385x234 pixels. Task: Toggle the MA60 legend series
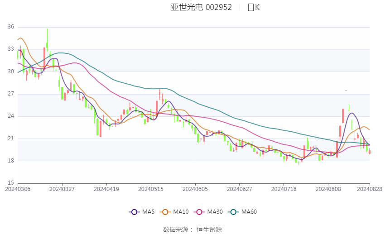[x=242, y=212]
